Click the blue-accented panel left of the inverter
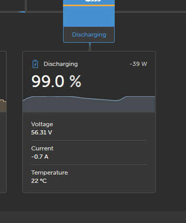186x223 pixels. coord(12,6)
